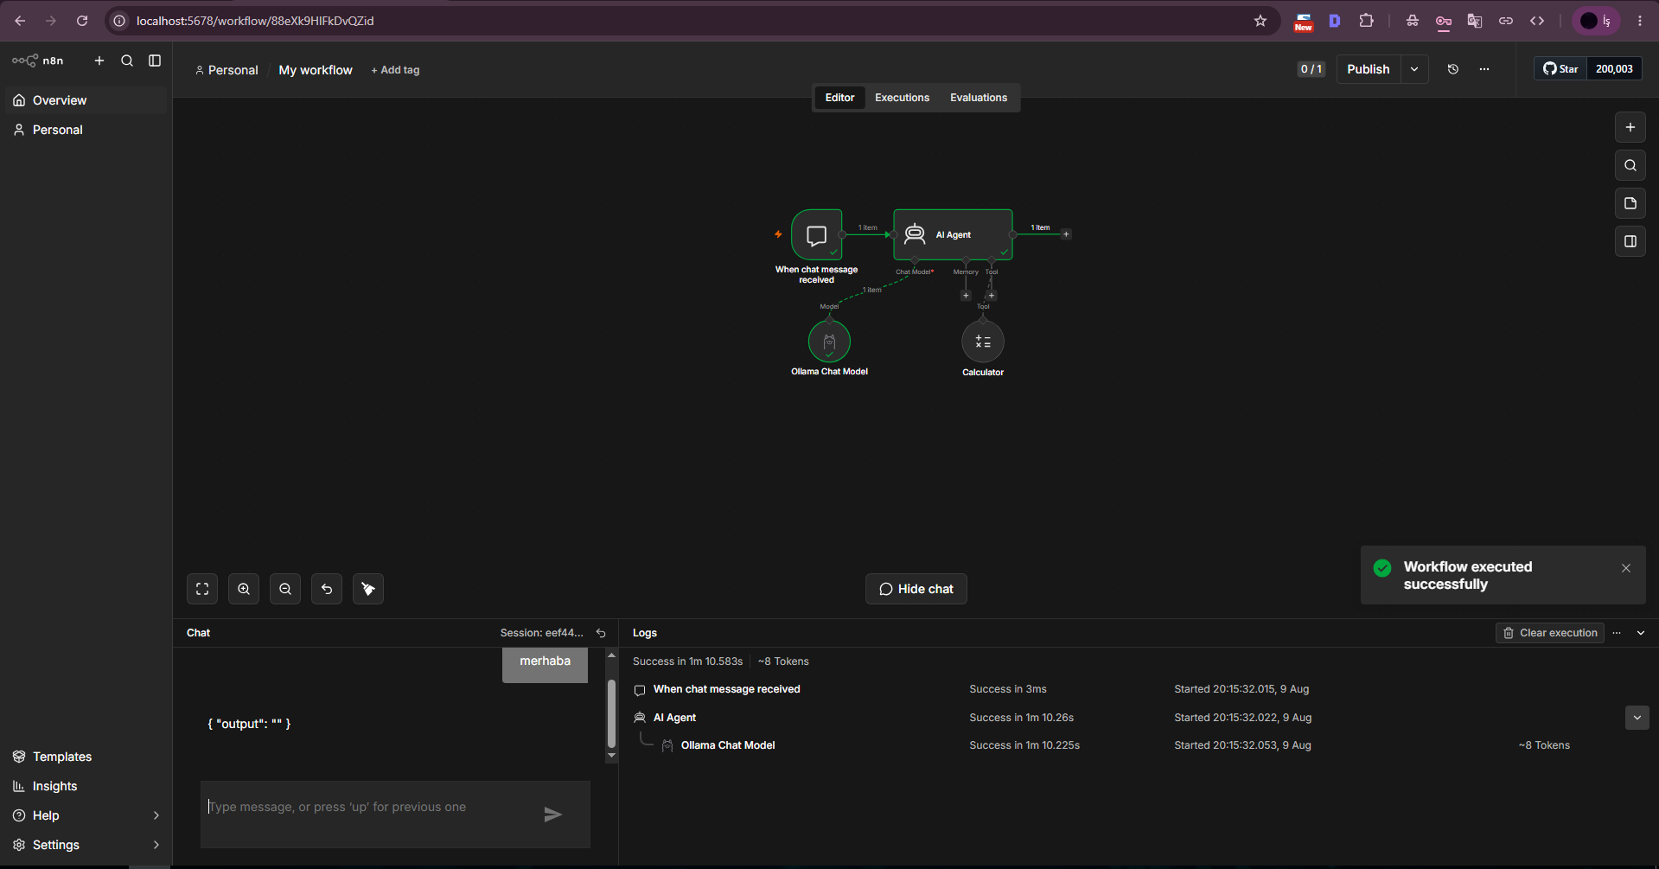Screen dimensions: 1659x869
Task: Fit workflow to view
Action: 202,589
